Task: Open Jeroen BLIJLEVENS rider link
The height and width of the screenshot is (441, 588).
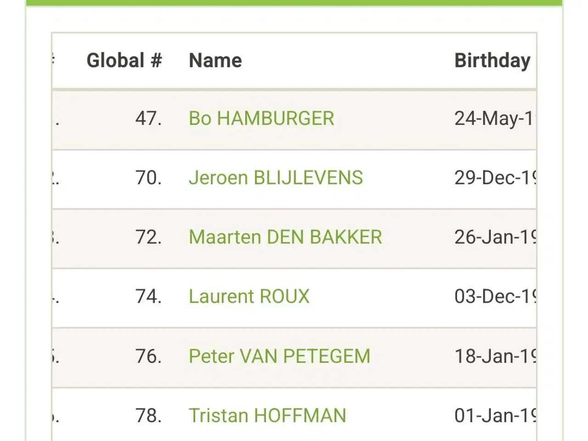Action: (276, 178)
